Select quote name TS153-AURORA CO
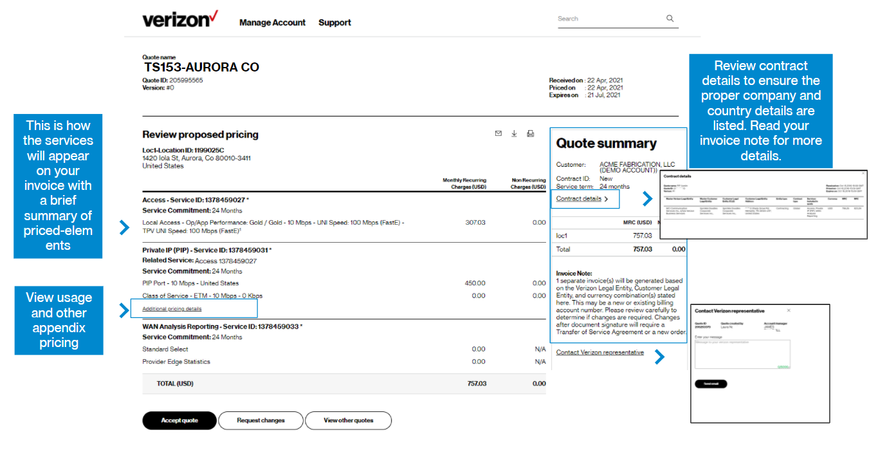The image size is (871, 450). click(201, 67)
